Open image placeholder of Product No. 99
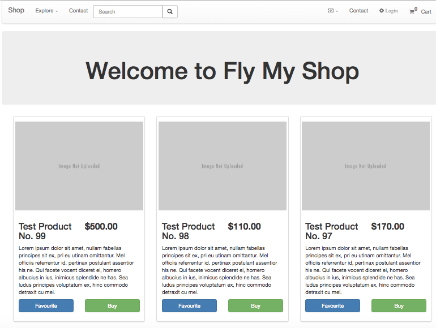The image size is (436, 328). (79, 166)
